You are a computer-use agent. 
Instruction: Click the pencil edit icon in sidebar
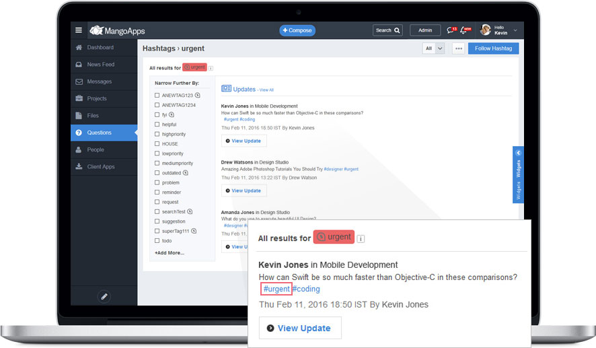tap(104, 296)
